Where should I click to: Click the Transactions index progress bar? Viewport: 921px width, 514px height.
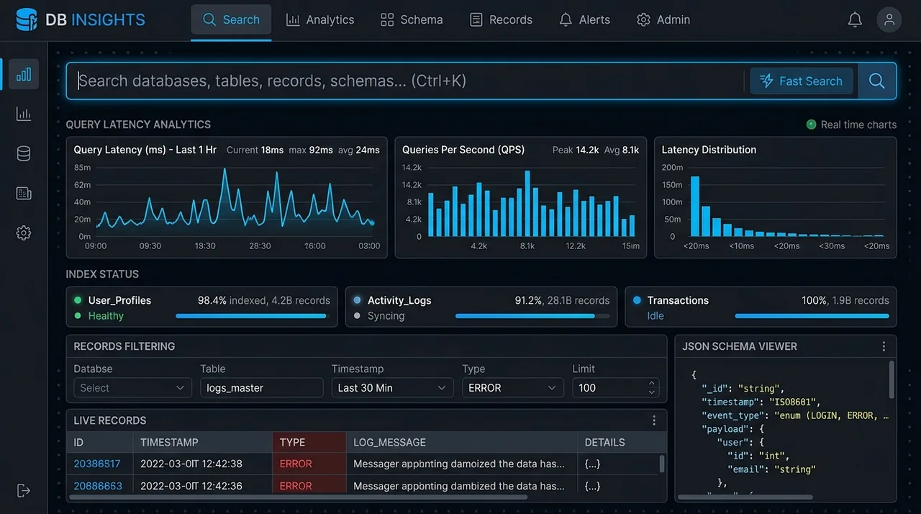[812, 316]
